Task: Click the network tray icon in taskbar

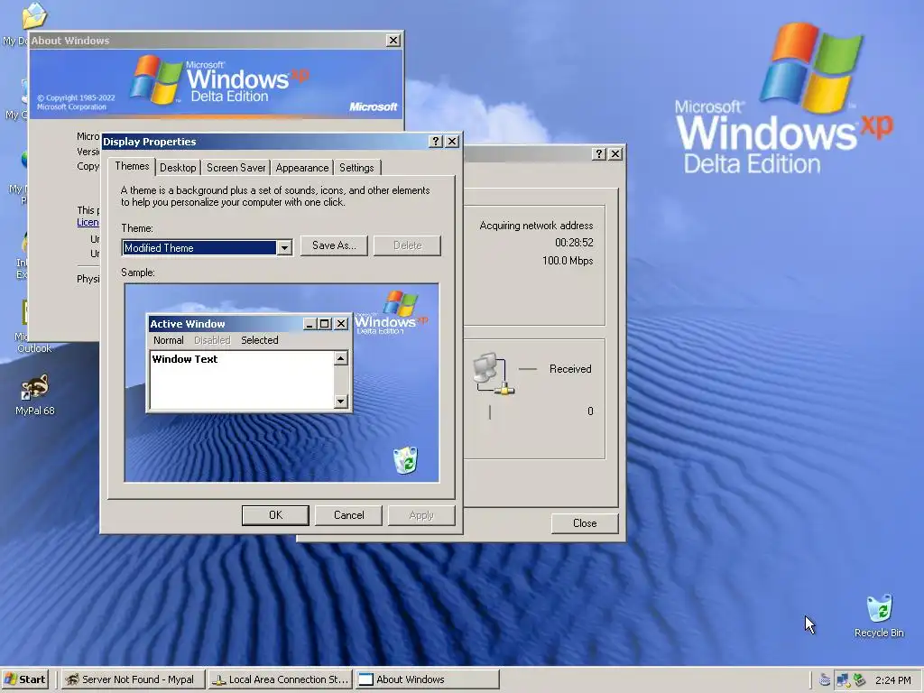Action: coord(843,680)
